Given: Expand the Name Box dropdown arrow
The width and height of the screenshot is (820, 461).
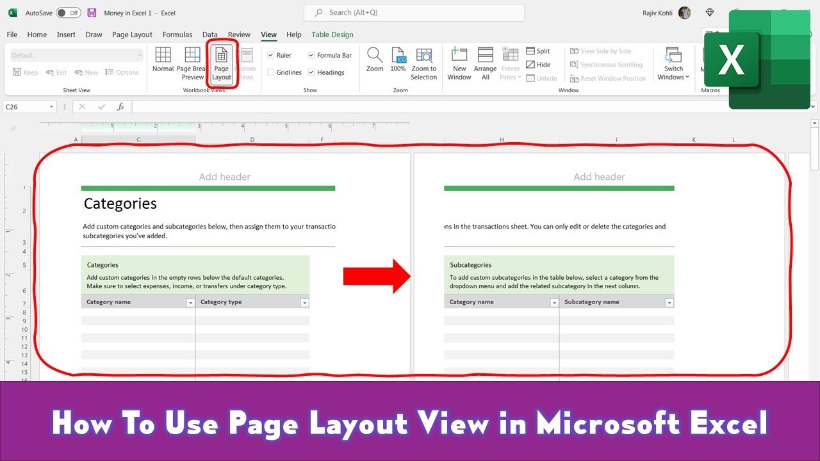Looking at the screenshot, I should click(52, 107).
